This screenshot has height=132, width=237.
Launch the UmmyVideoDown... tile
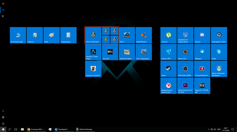202,69
